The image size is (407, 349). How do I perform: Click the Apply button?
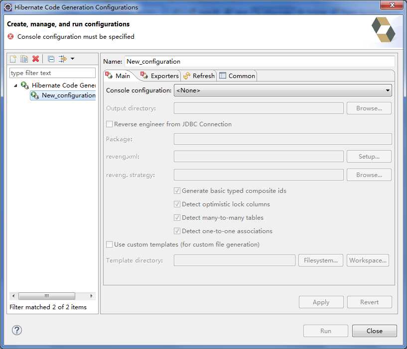click(321, 302)
